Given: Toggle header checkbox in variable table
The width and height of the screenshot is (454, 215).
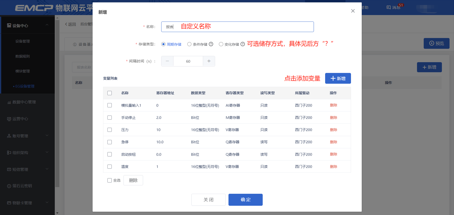Looking at the screenshot, I should click(110, 93).
